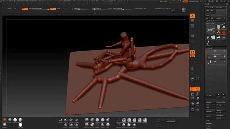Click the Persp icon on right shelf
This screenshot has width=230, height=129.
point(193,36)
